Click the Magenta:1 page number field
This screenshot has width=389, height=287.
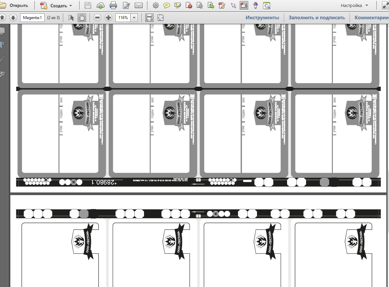(32, 18)
